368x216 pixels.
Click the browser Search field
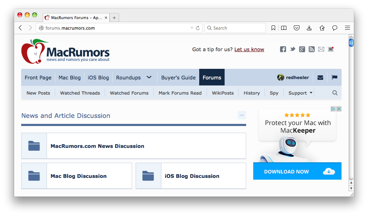235,28
